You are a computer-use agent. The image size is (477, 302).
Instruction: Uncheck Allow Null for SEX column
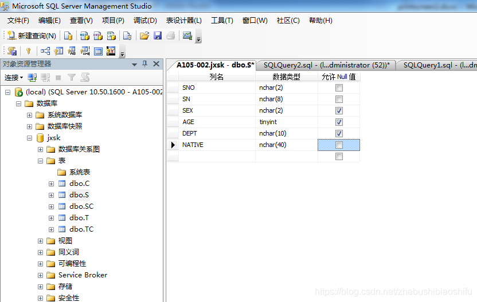coord(339,110)
